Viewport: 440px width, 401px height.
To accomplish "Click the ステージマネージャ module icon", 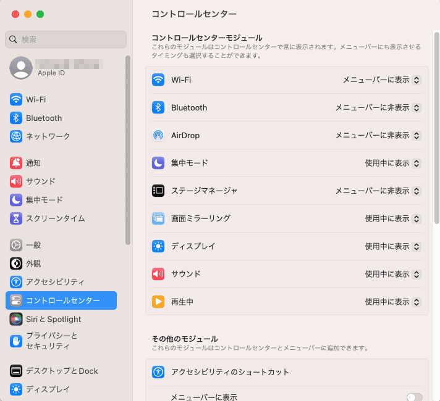I will pyautogui.click(x=158, y=191).
